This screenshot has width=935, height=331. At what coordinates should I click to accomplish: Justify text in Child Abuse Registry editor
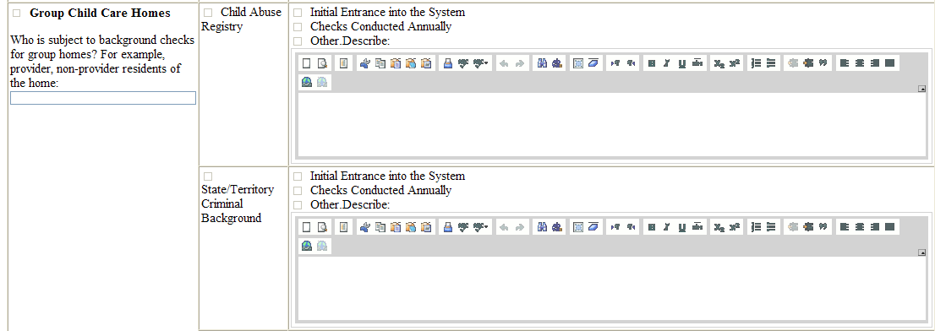(889, 63)
